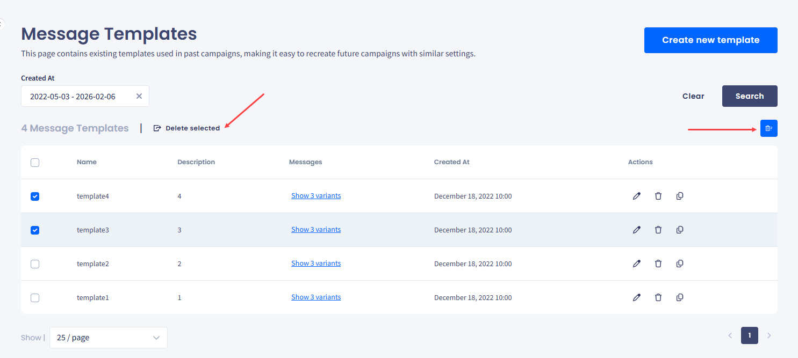Screen dimensions: 798x358
Task: Duplicate template1 with the copy icon
Action: pyautogui.click(x=680, y=297)
